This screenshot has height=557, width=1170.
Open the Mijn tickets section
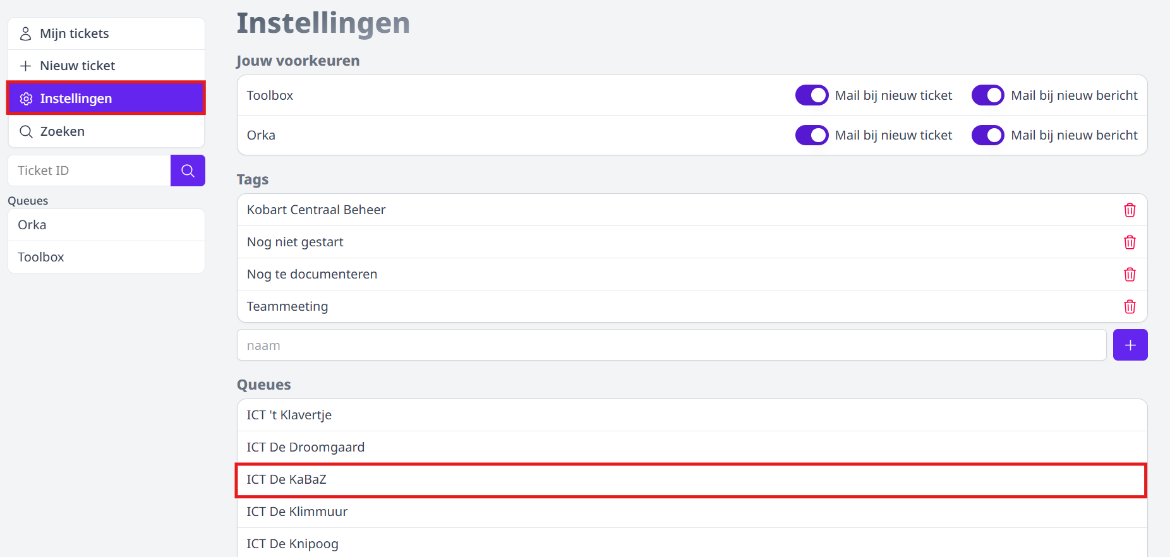74,33
